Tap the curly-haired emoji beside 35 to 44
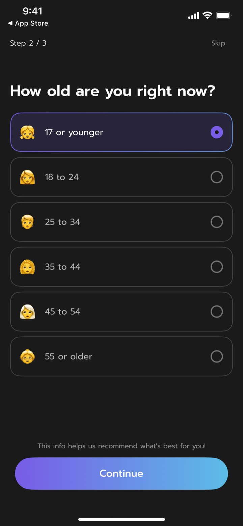Viewport: 243px width, 526px height. (27, 267)
